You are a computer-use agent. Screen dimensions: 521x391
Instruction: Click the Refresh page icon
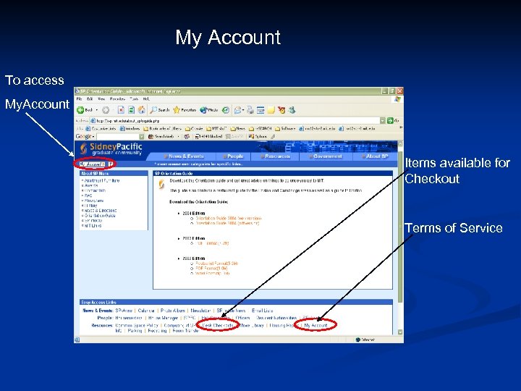point(131,110)
